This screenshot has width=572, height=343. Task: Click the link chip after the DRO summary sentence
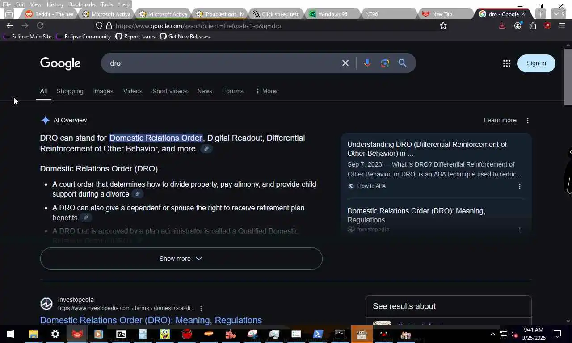[x=206, y=149]
